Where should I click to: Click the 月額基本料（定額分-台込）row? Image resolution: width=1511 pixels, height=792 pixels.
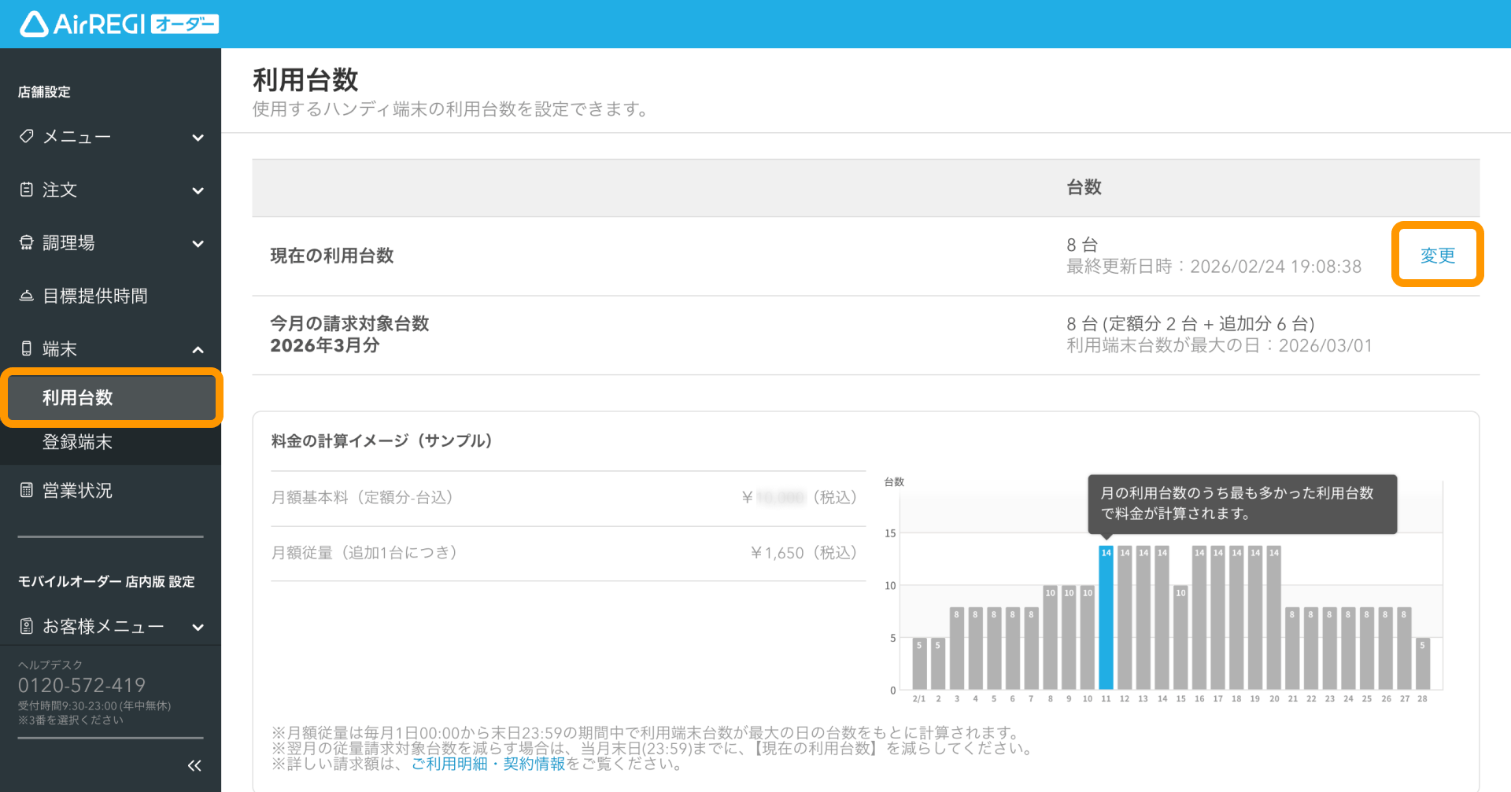(x=568, y=498)
